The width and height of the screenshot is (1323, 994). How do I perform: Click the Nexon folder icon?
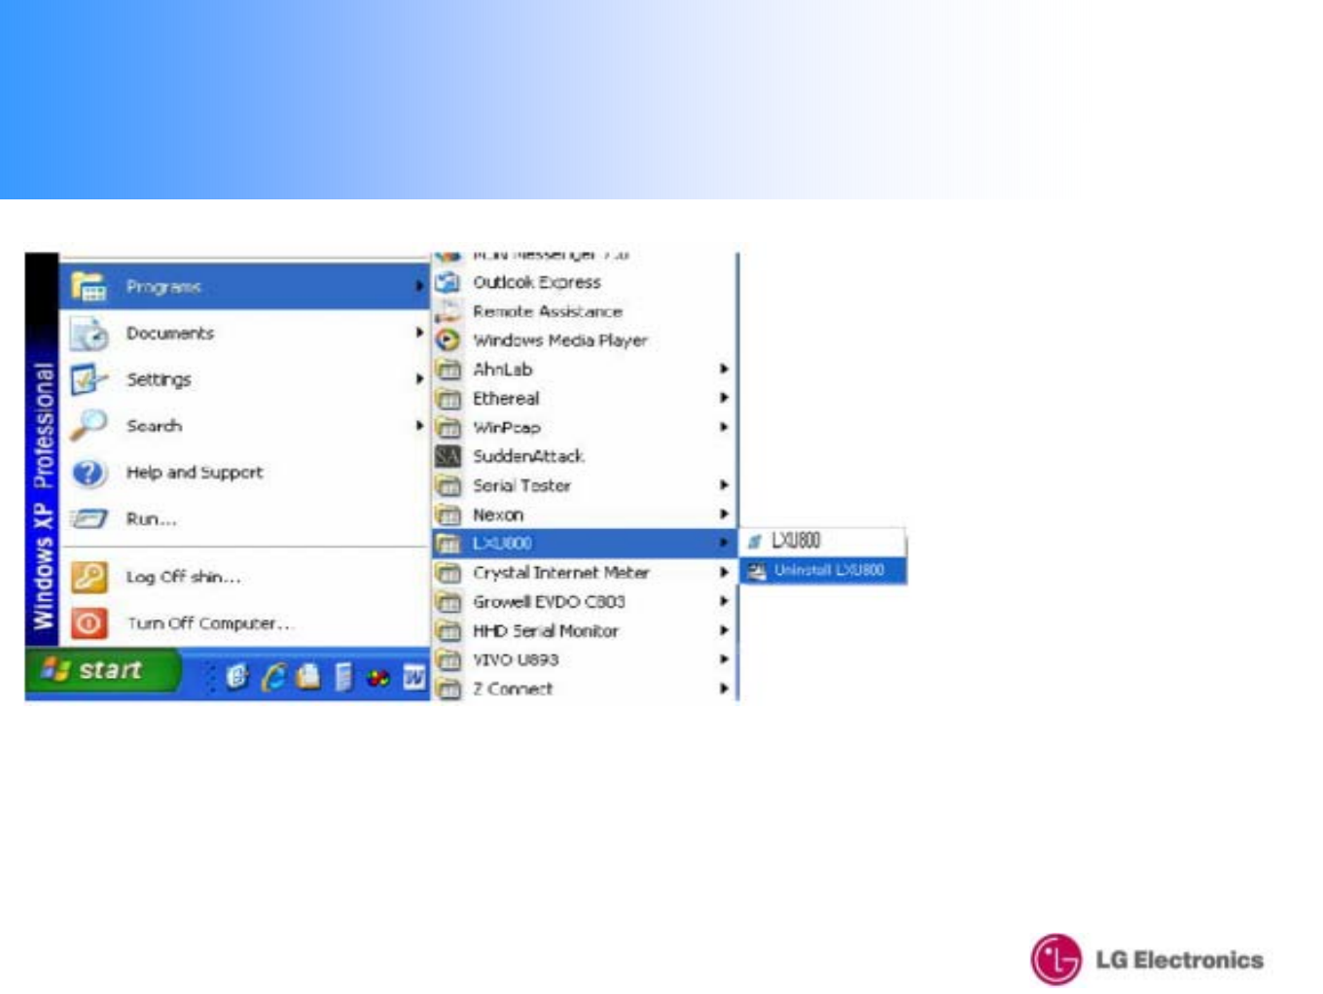[447, 515]
